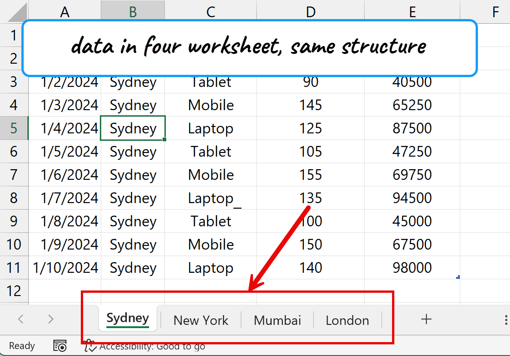Click date cell 1/5/2024
Screen dimensions: 510x356
pyautogui.click(x=65, y=152)
